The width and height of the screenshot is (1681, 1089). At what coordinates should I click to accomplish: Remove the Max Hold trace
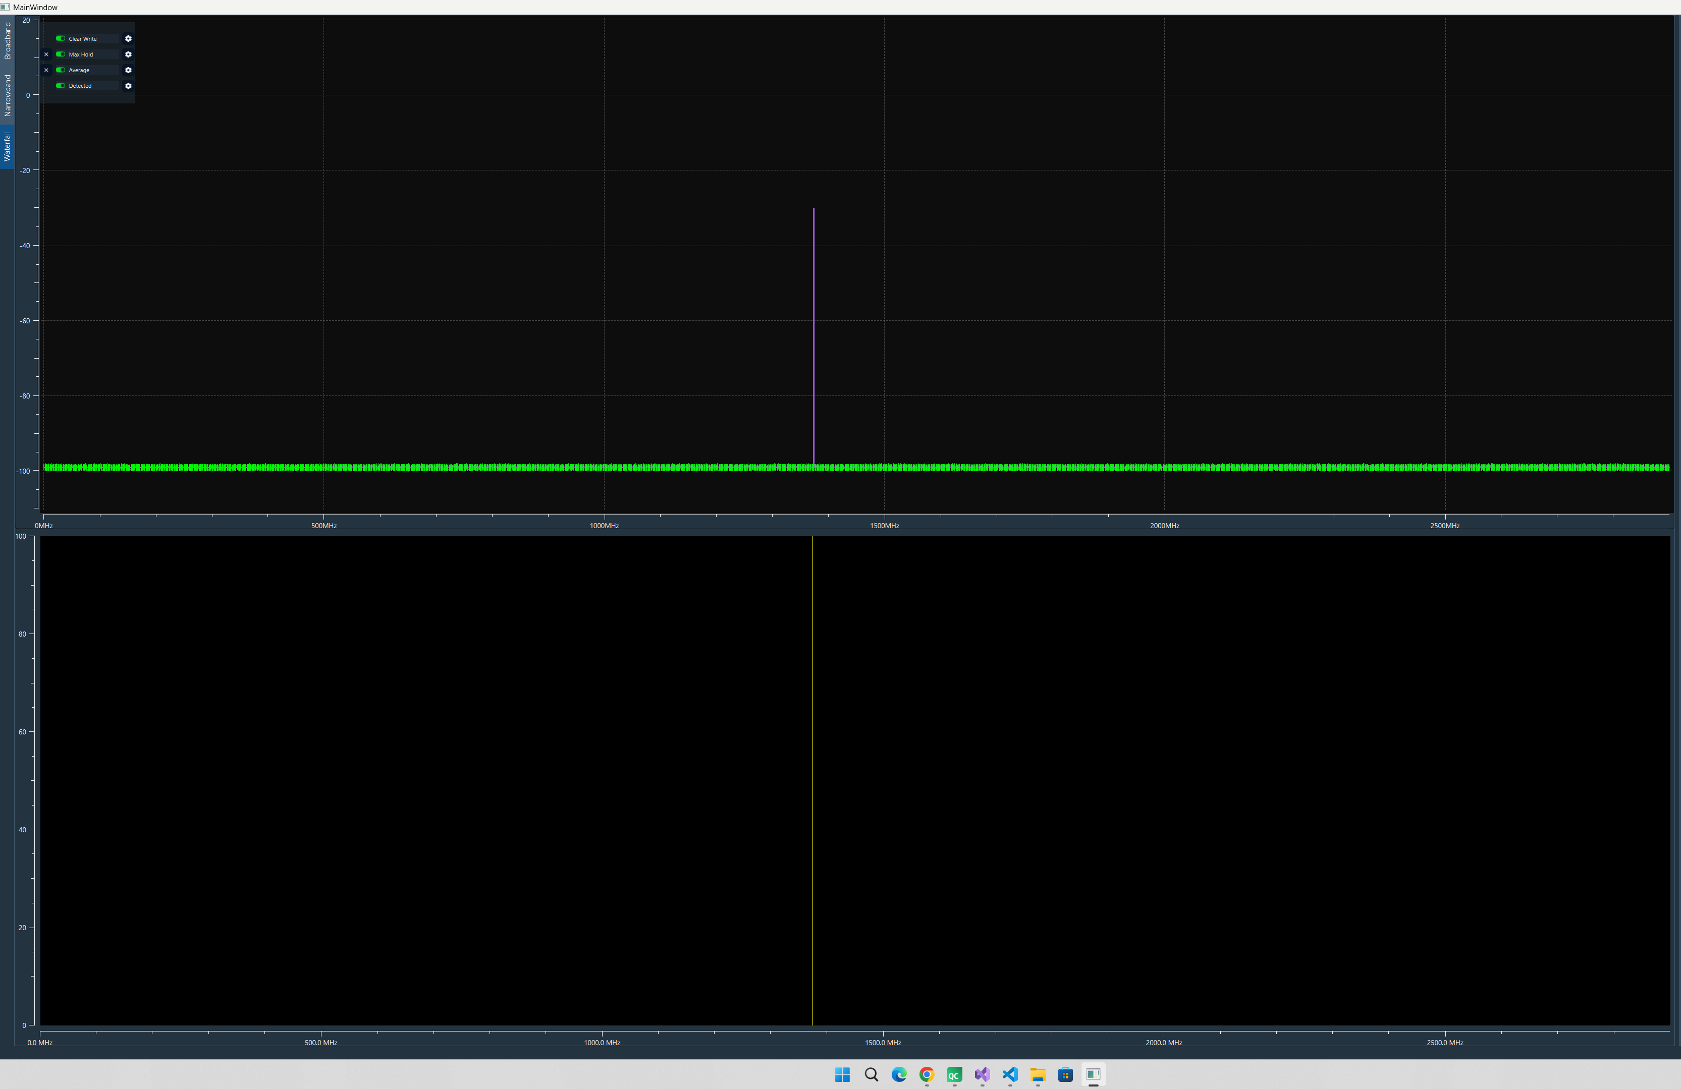(x=46, y=54)
